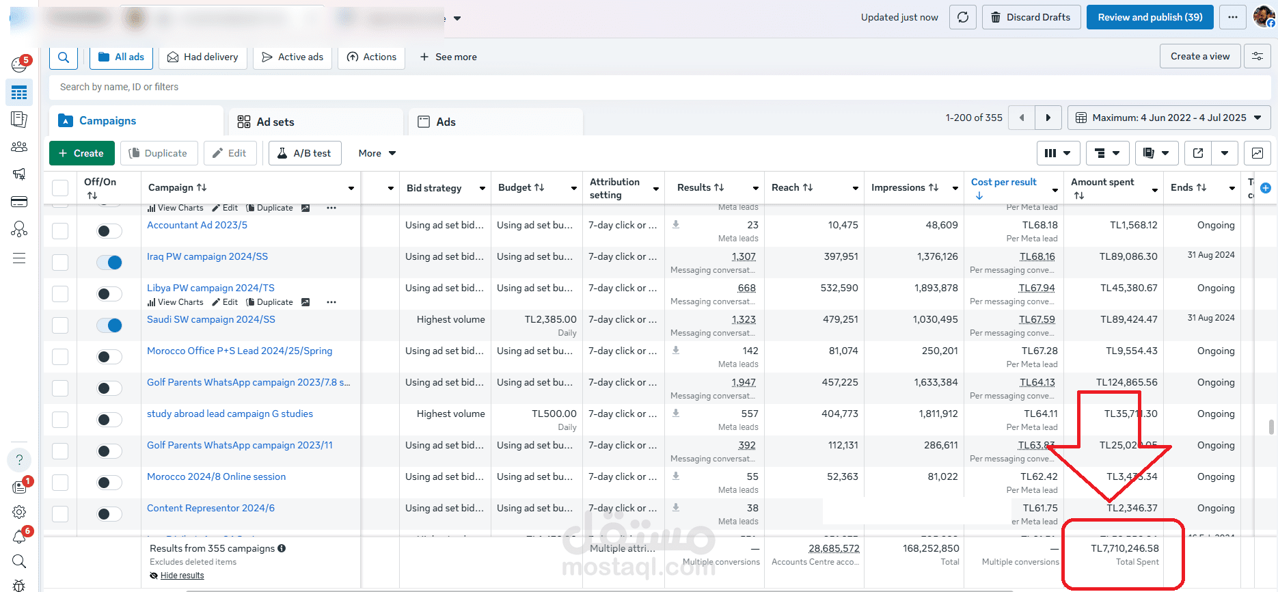1278x592 pixels.
Task: Open dropdown arrow next to export button
Action: (1225, 153)
